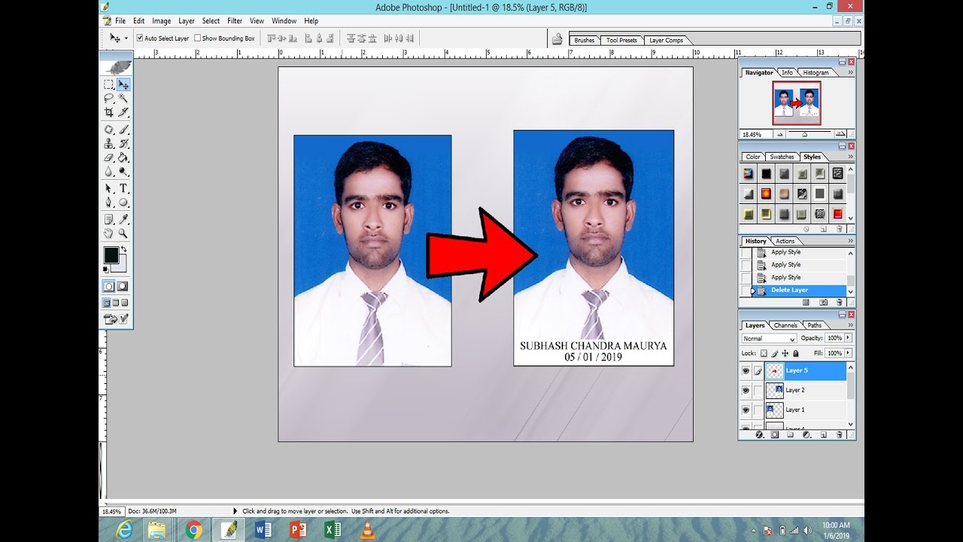Select the Type tool
The height and width of the screenshot is (542, 963).
(123, 188)
